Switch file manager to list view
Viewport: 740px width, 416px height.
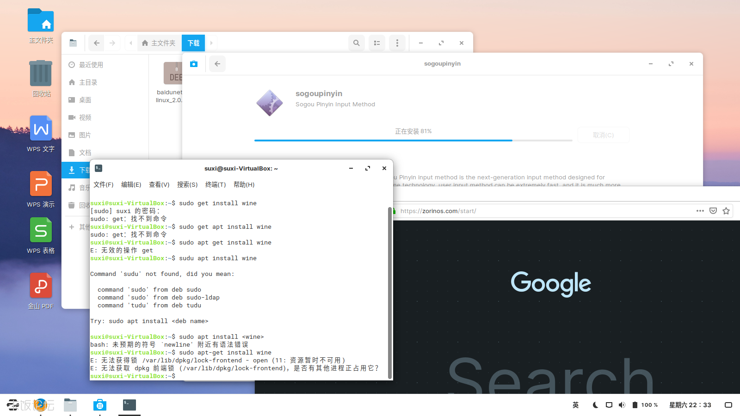point(377,43)
